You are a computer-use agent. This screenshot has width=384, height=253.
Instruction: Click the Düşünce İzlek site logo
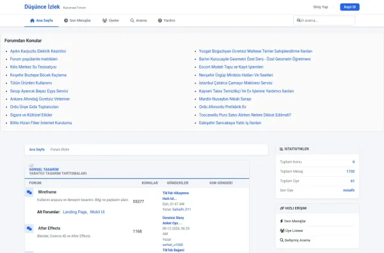tap(42, 7)
